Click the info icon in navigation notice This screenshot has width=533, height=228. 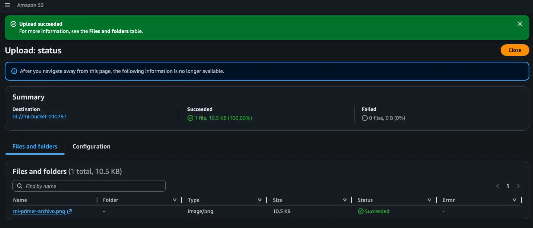click(14, 71)
